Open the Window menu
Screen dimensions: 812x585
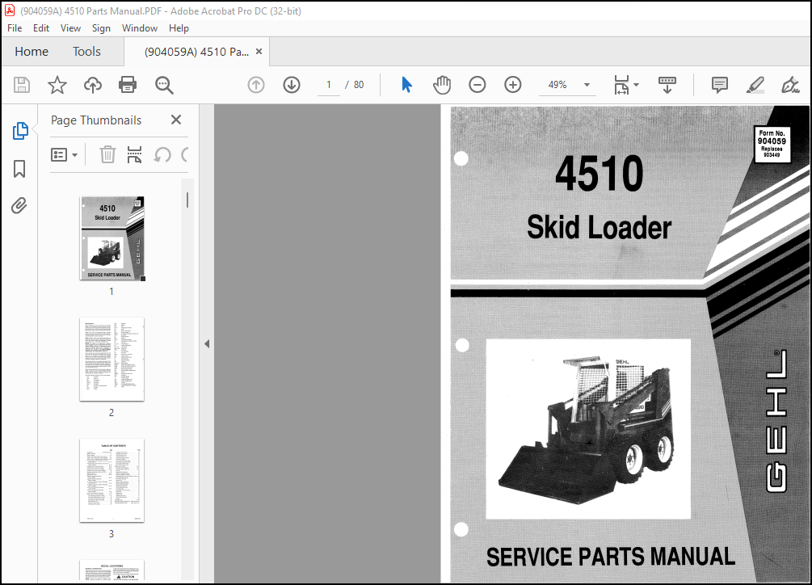pos(139,28)
